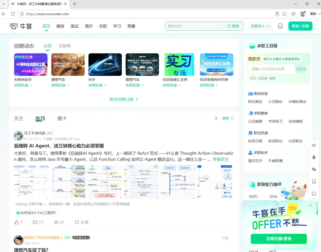Select 简历 in the top navigation
321x252 pixels.
[x=89, y=26]
